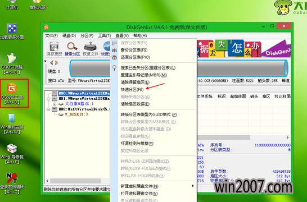Open the 虚拟光驱 desktop icon
This screenshot has height=202, width=307.
(38, 4)
